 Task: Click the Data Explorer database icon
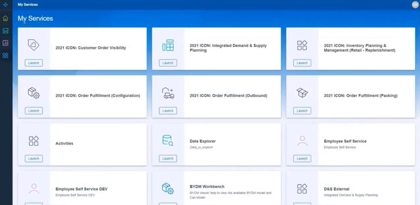click(168, 141)
